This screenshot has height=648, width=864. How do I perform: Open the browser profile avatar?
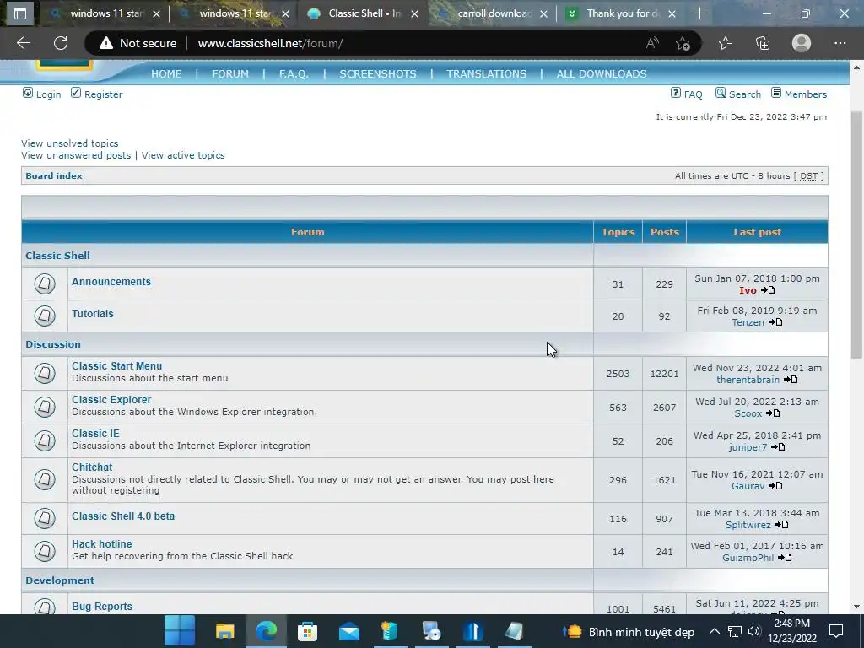(x=802, y=43)
